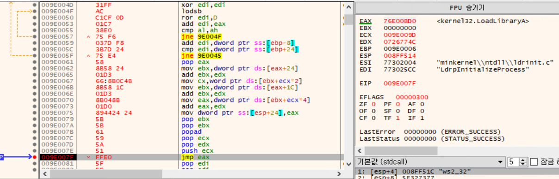The height and width of the screenshot is (179, 559).
Task: Select EAX register value 76E00BD0
Action: (399, 21)
